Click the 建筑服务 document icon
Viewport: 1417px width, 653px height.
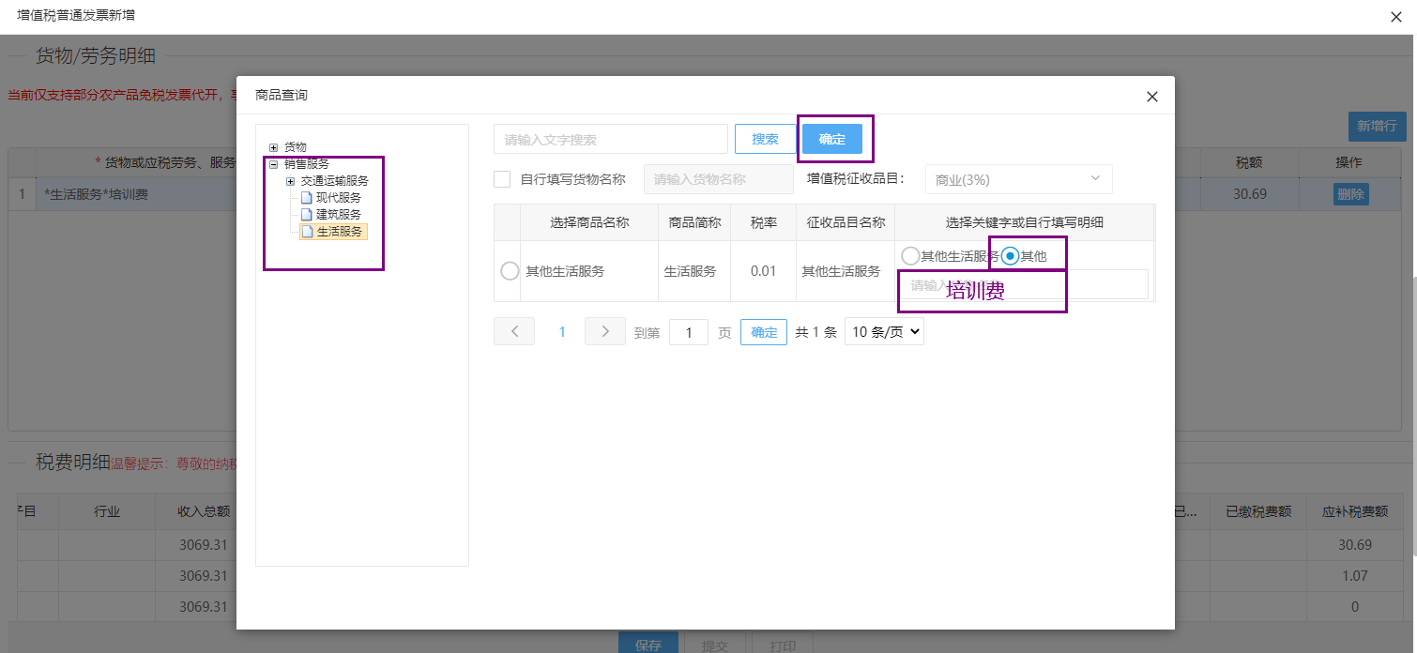click(306, 215)
